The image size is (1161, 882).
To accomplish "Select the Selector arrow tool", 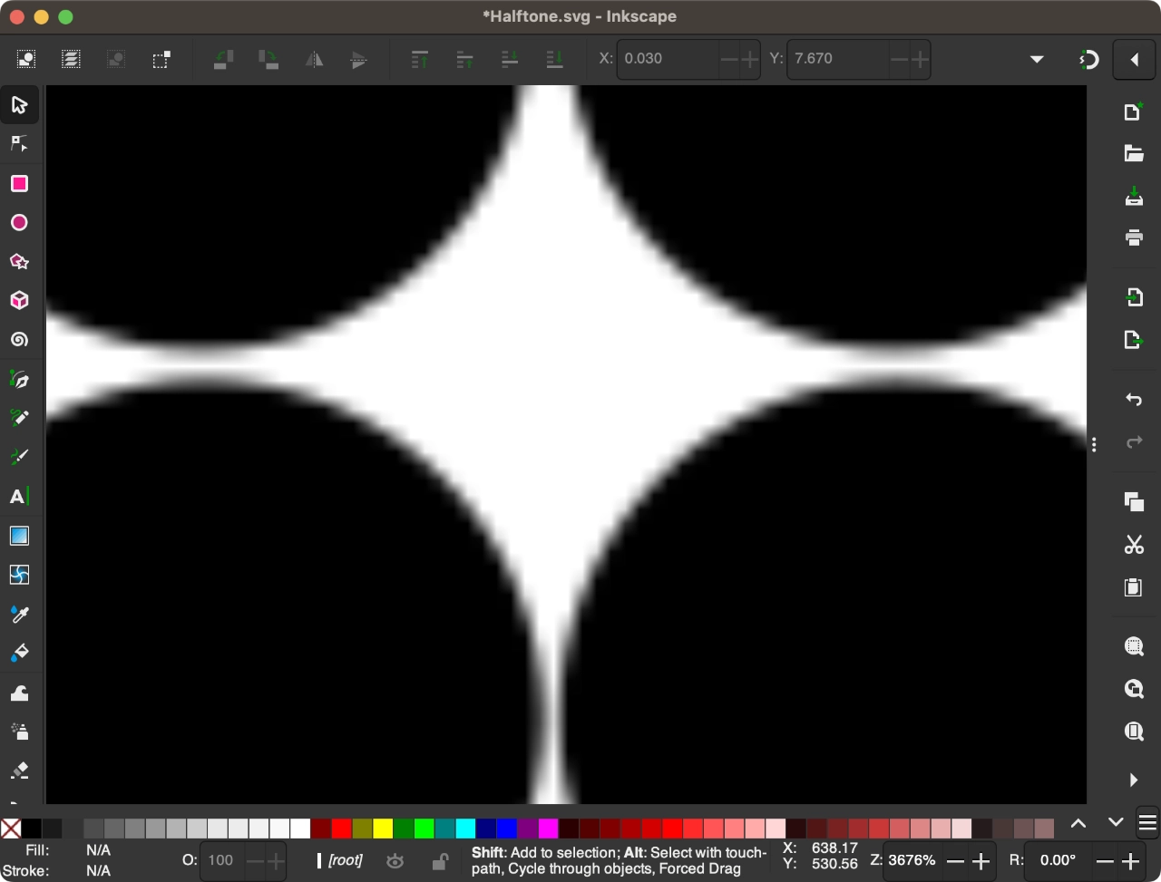I will pos(19,106).
